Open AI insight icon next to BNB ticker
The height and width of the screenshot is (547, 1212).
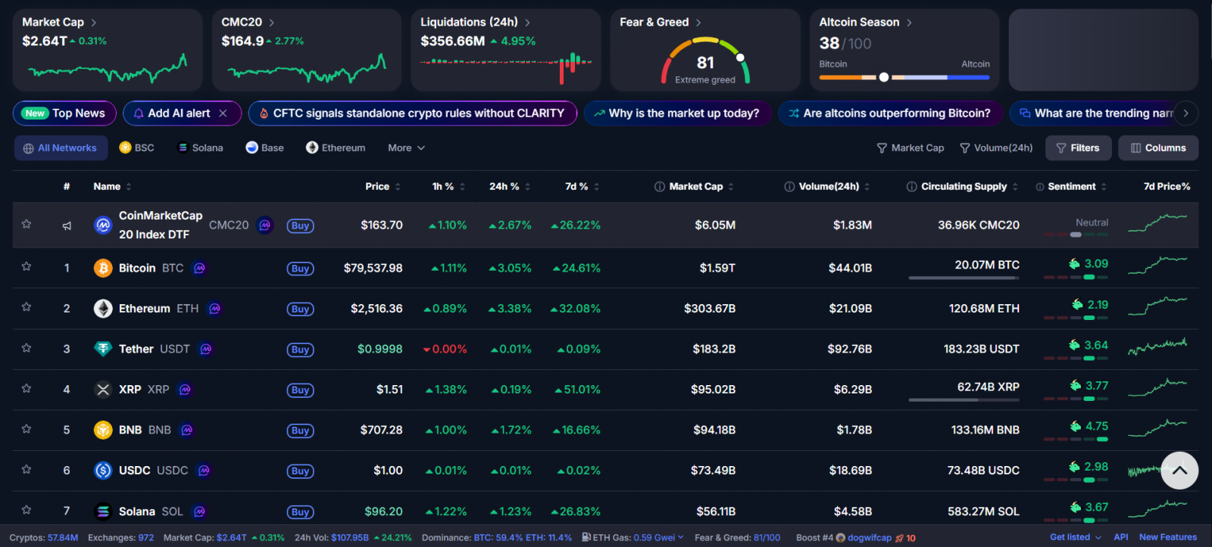(x=186, y=430)
